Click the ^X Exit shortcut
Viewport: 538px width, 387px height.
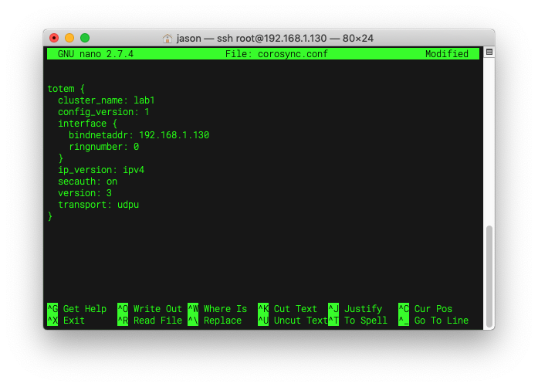(66, 321)
